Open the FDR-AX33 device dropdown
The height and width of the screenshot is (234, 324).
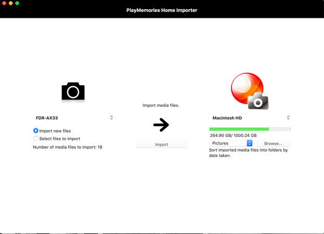click(x=74, y=118)
